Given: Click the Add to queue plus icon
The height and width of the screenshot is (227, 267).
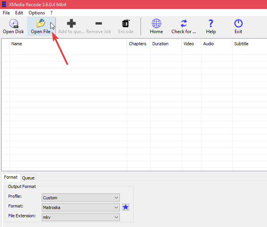Looking at the screenshot, I should 71,23.
